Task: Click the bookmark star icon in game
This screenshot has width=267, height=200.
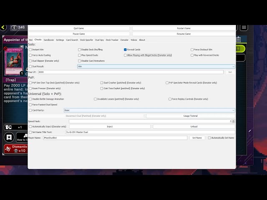Action: (x=9, y=137)
